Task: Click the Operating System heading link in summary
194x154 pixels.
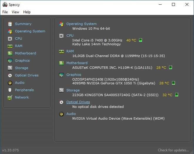Action: [81, 24]
